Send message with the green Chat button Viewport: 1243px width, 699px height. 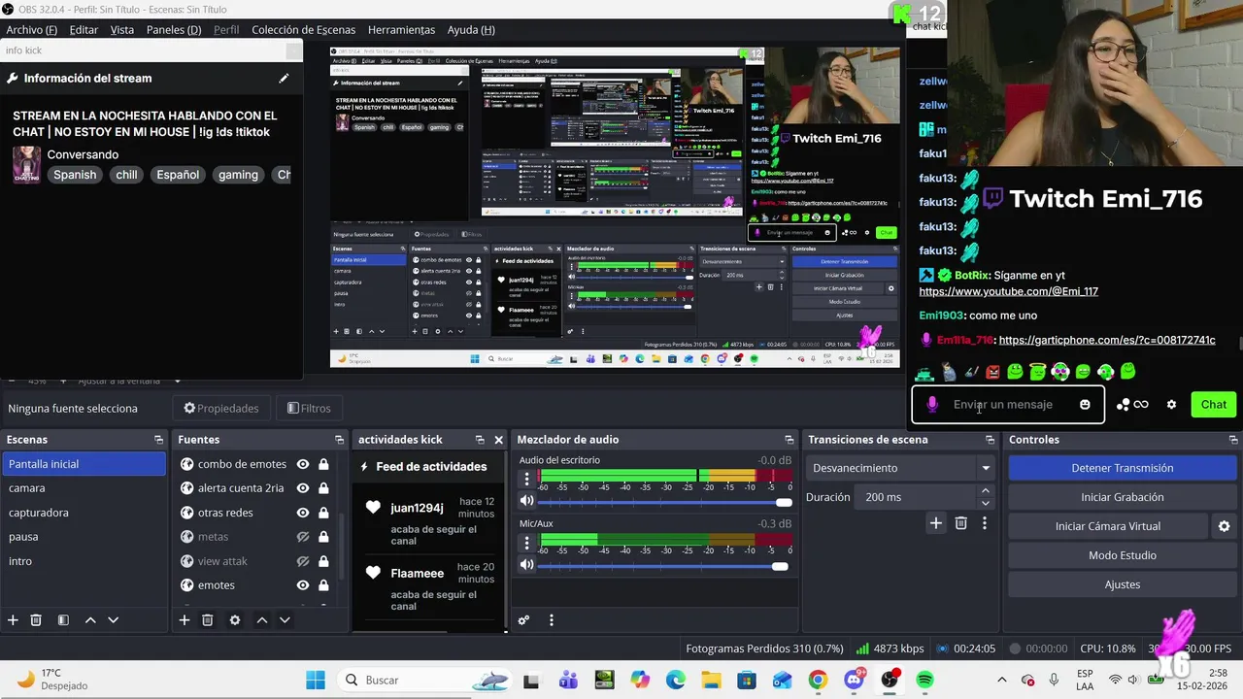(1213, 404)
